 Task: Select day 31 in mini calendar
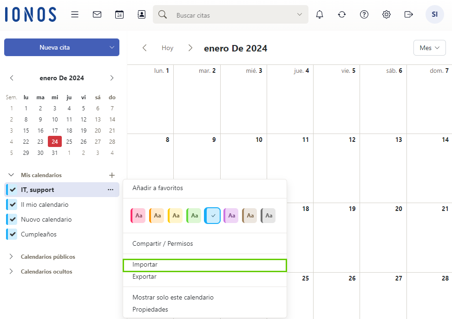coord(55,153)
